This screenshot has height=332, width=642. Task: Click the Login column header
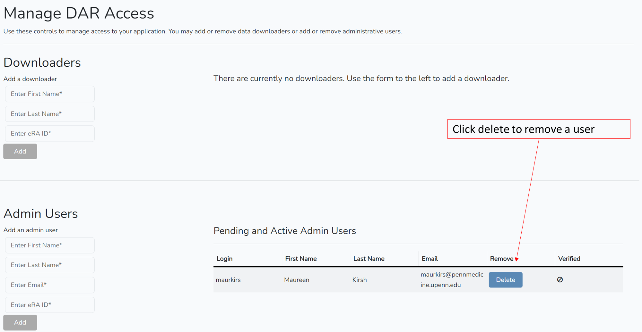224,259
